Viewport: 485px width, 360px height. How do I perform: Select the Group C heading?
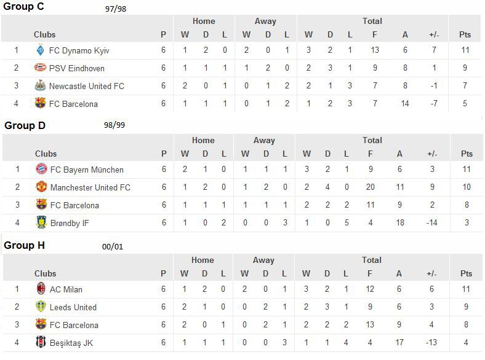[x=23, y=6]
